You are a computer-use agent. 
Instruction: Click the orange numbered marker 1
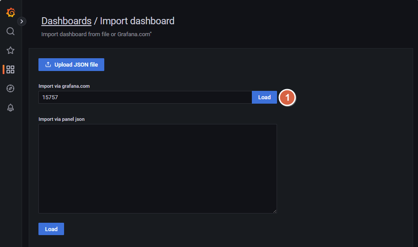coord(287,97)
